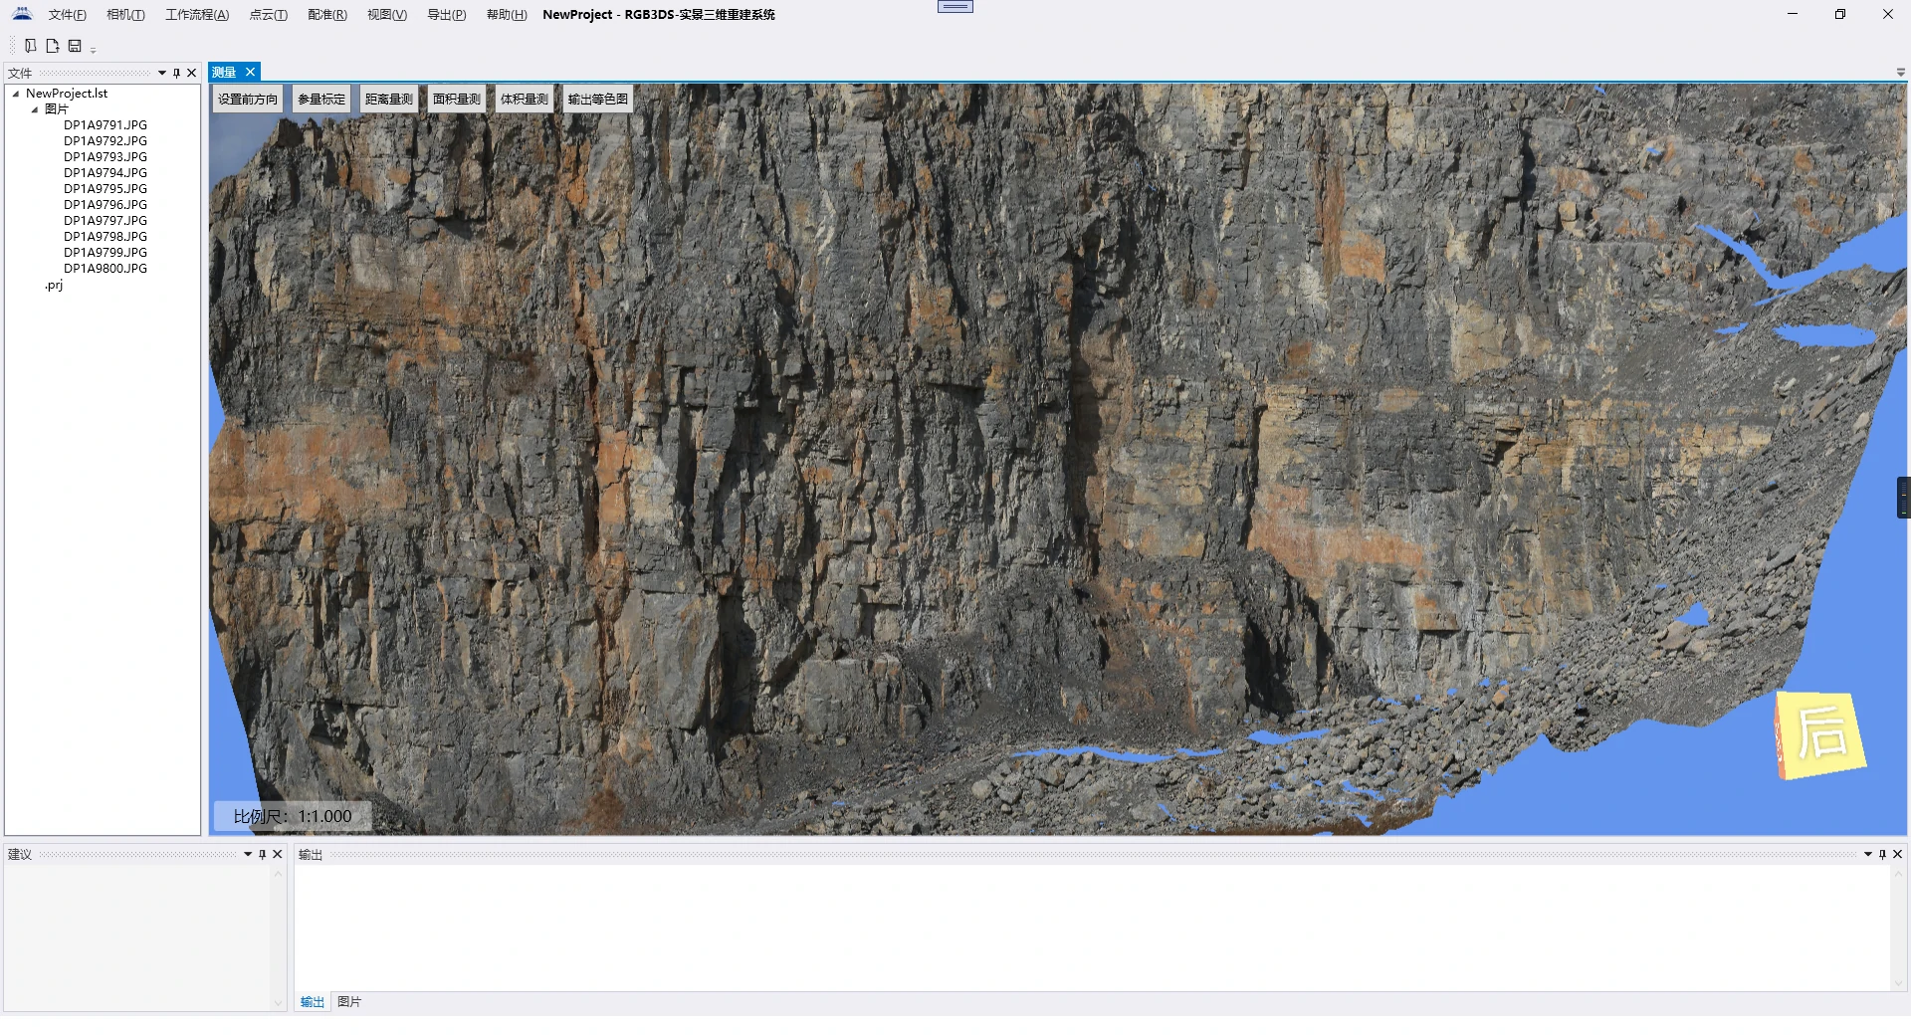Close the 建议 panel
The height and width of the screenshot is (1035, 1911).
(x=278, y=854)
